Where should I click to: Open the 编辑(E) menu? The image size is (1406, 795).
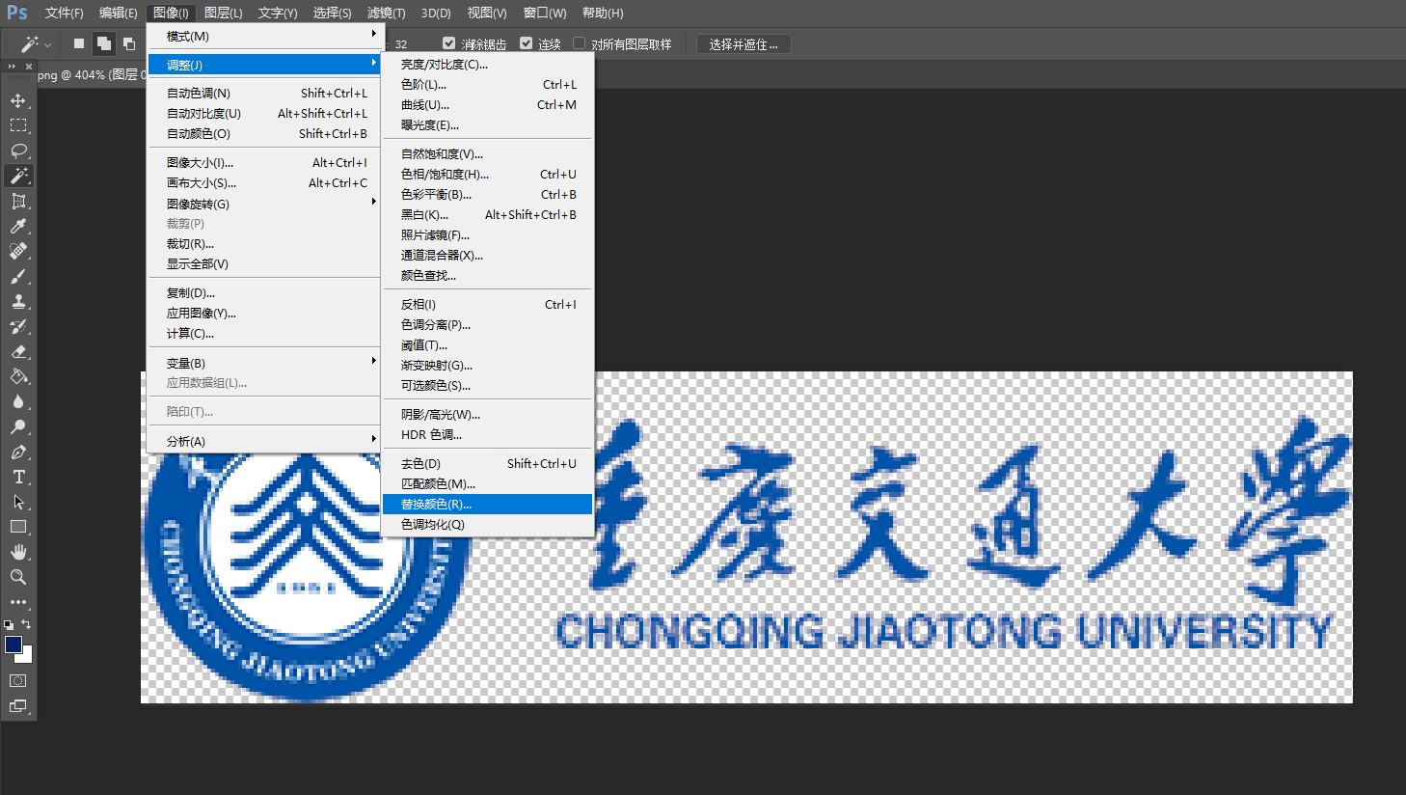118,13
